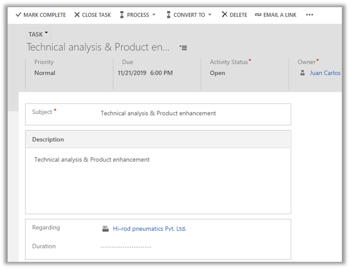This screenshot has height=269, width=350.
Task: Expand the Process dropdown arrow
Action: click(x=154, y=15)
